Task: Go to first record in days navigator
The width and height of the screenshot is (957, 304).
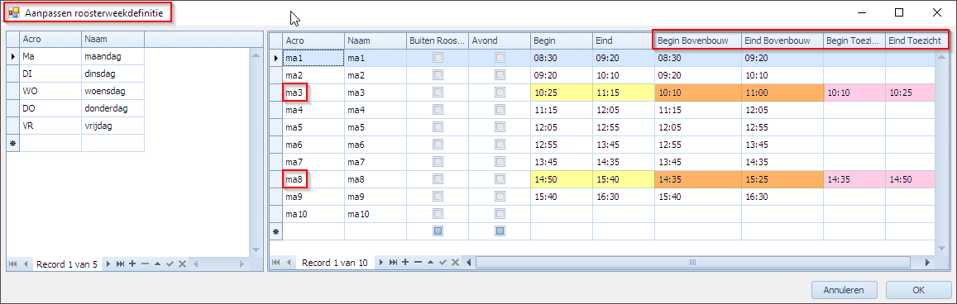Action: click(12, 264)
